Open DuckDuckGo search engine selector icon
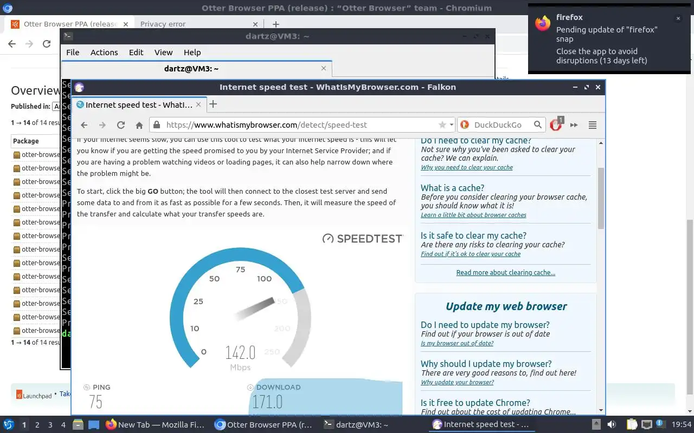694x433 pixels. (x=465, y=124)
